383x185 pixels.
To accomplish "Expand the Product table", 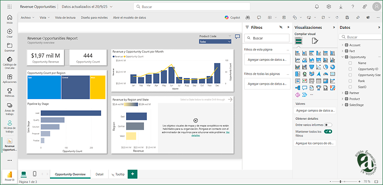I will [342, 99].
